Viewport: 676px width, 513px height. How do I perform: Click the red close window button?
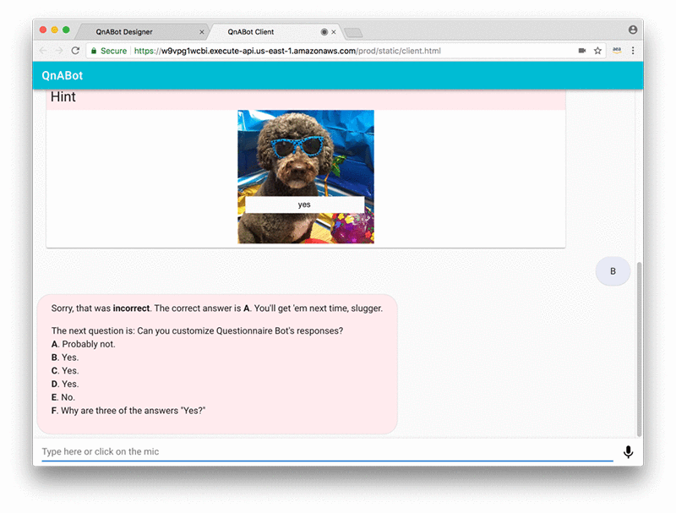[x=43, y=30]
